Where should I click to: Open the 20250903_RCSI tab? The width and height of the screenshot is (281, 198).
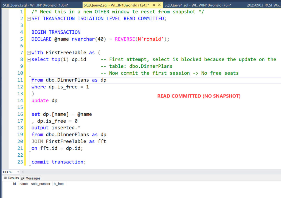263,5
